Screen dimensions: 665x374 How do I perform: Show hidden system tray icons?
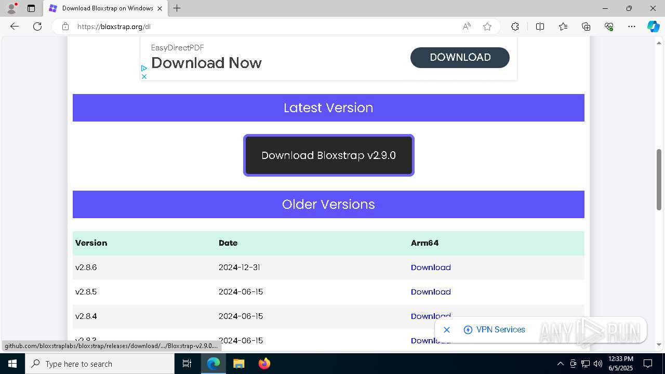pyautogui.click(x=560, y=364)
